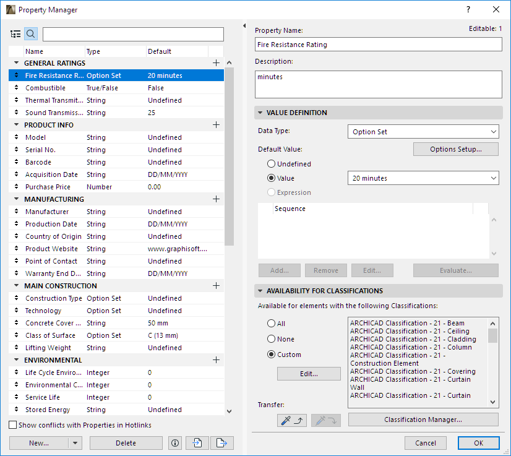Add a property to the MAIN CONSTRUCTION group
The width and height of the screenshot is (511, 456).
point(216,286)
